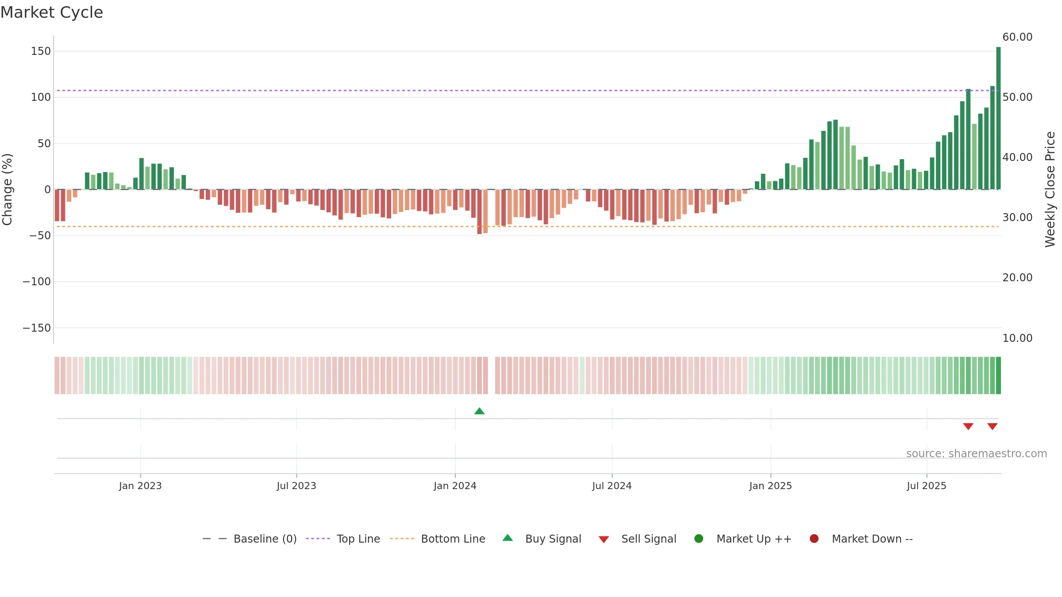This screenshot has width=1062, height=597.
Task: Click the Jan 2023 axis label
Action: point(140,486)
